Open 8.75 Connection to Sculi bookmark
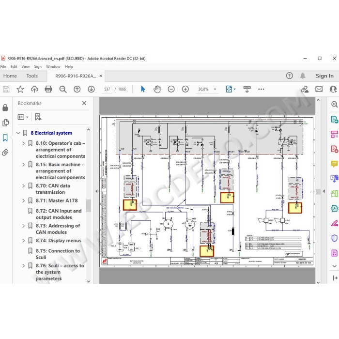Screen dimensions: 339x339 pyautogui.click(x=58, y=254)
